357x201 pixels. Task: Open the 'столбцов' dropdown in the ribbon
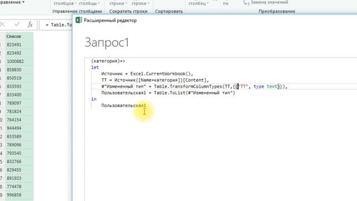click(65, 3)
